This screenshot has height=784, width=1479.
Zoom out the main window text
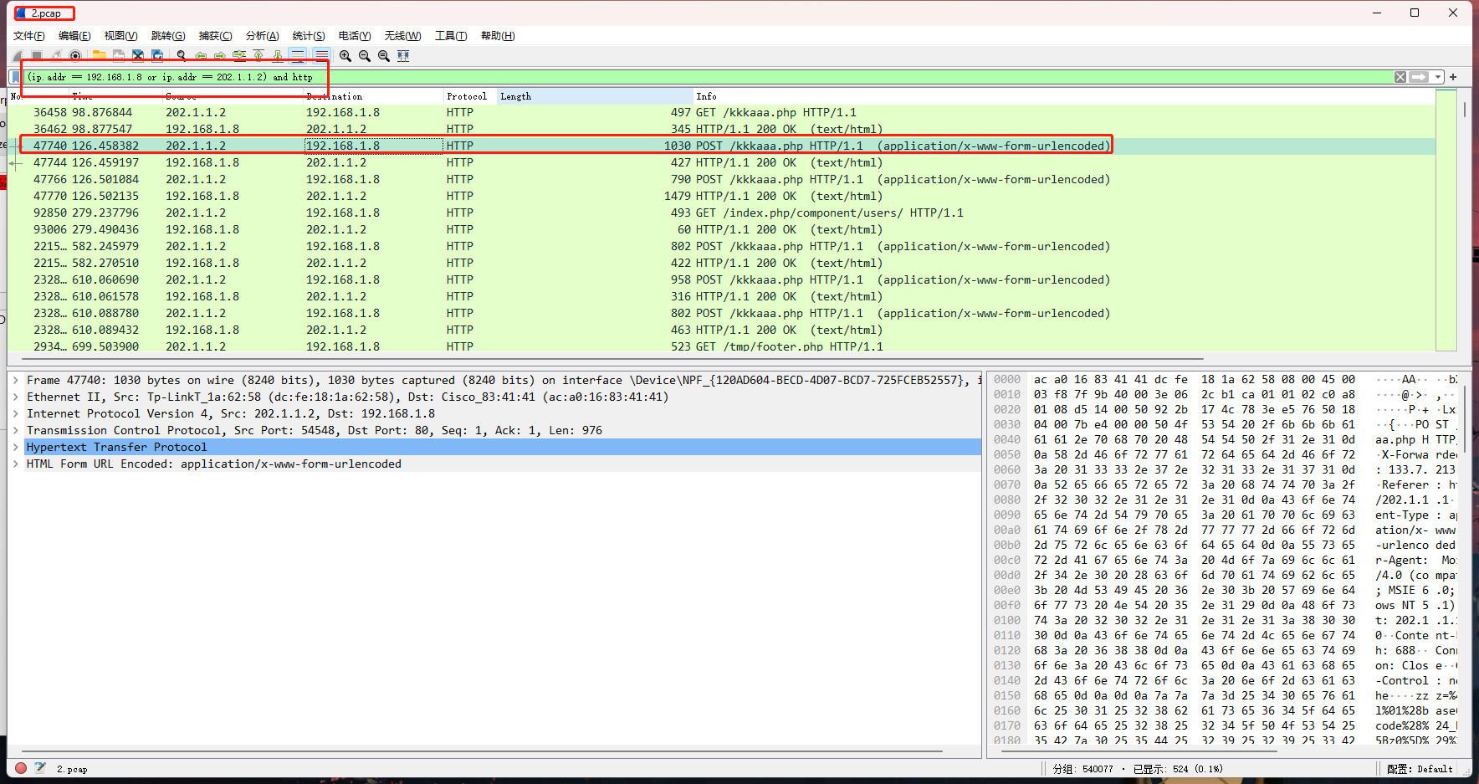pyautogui.click(x=365, y=56)
